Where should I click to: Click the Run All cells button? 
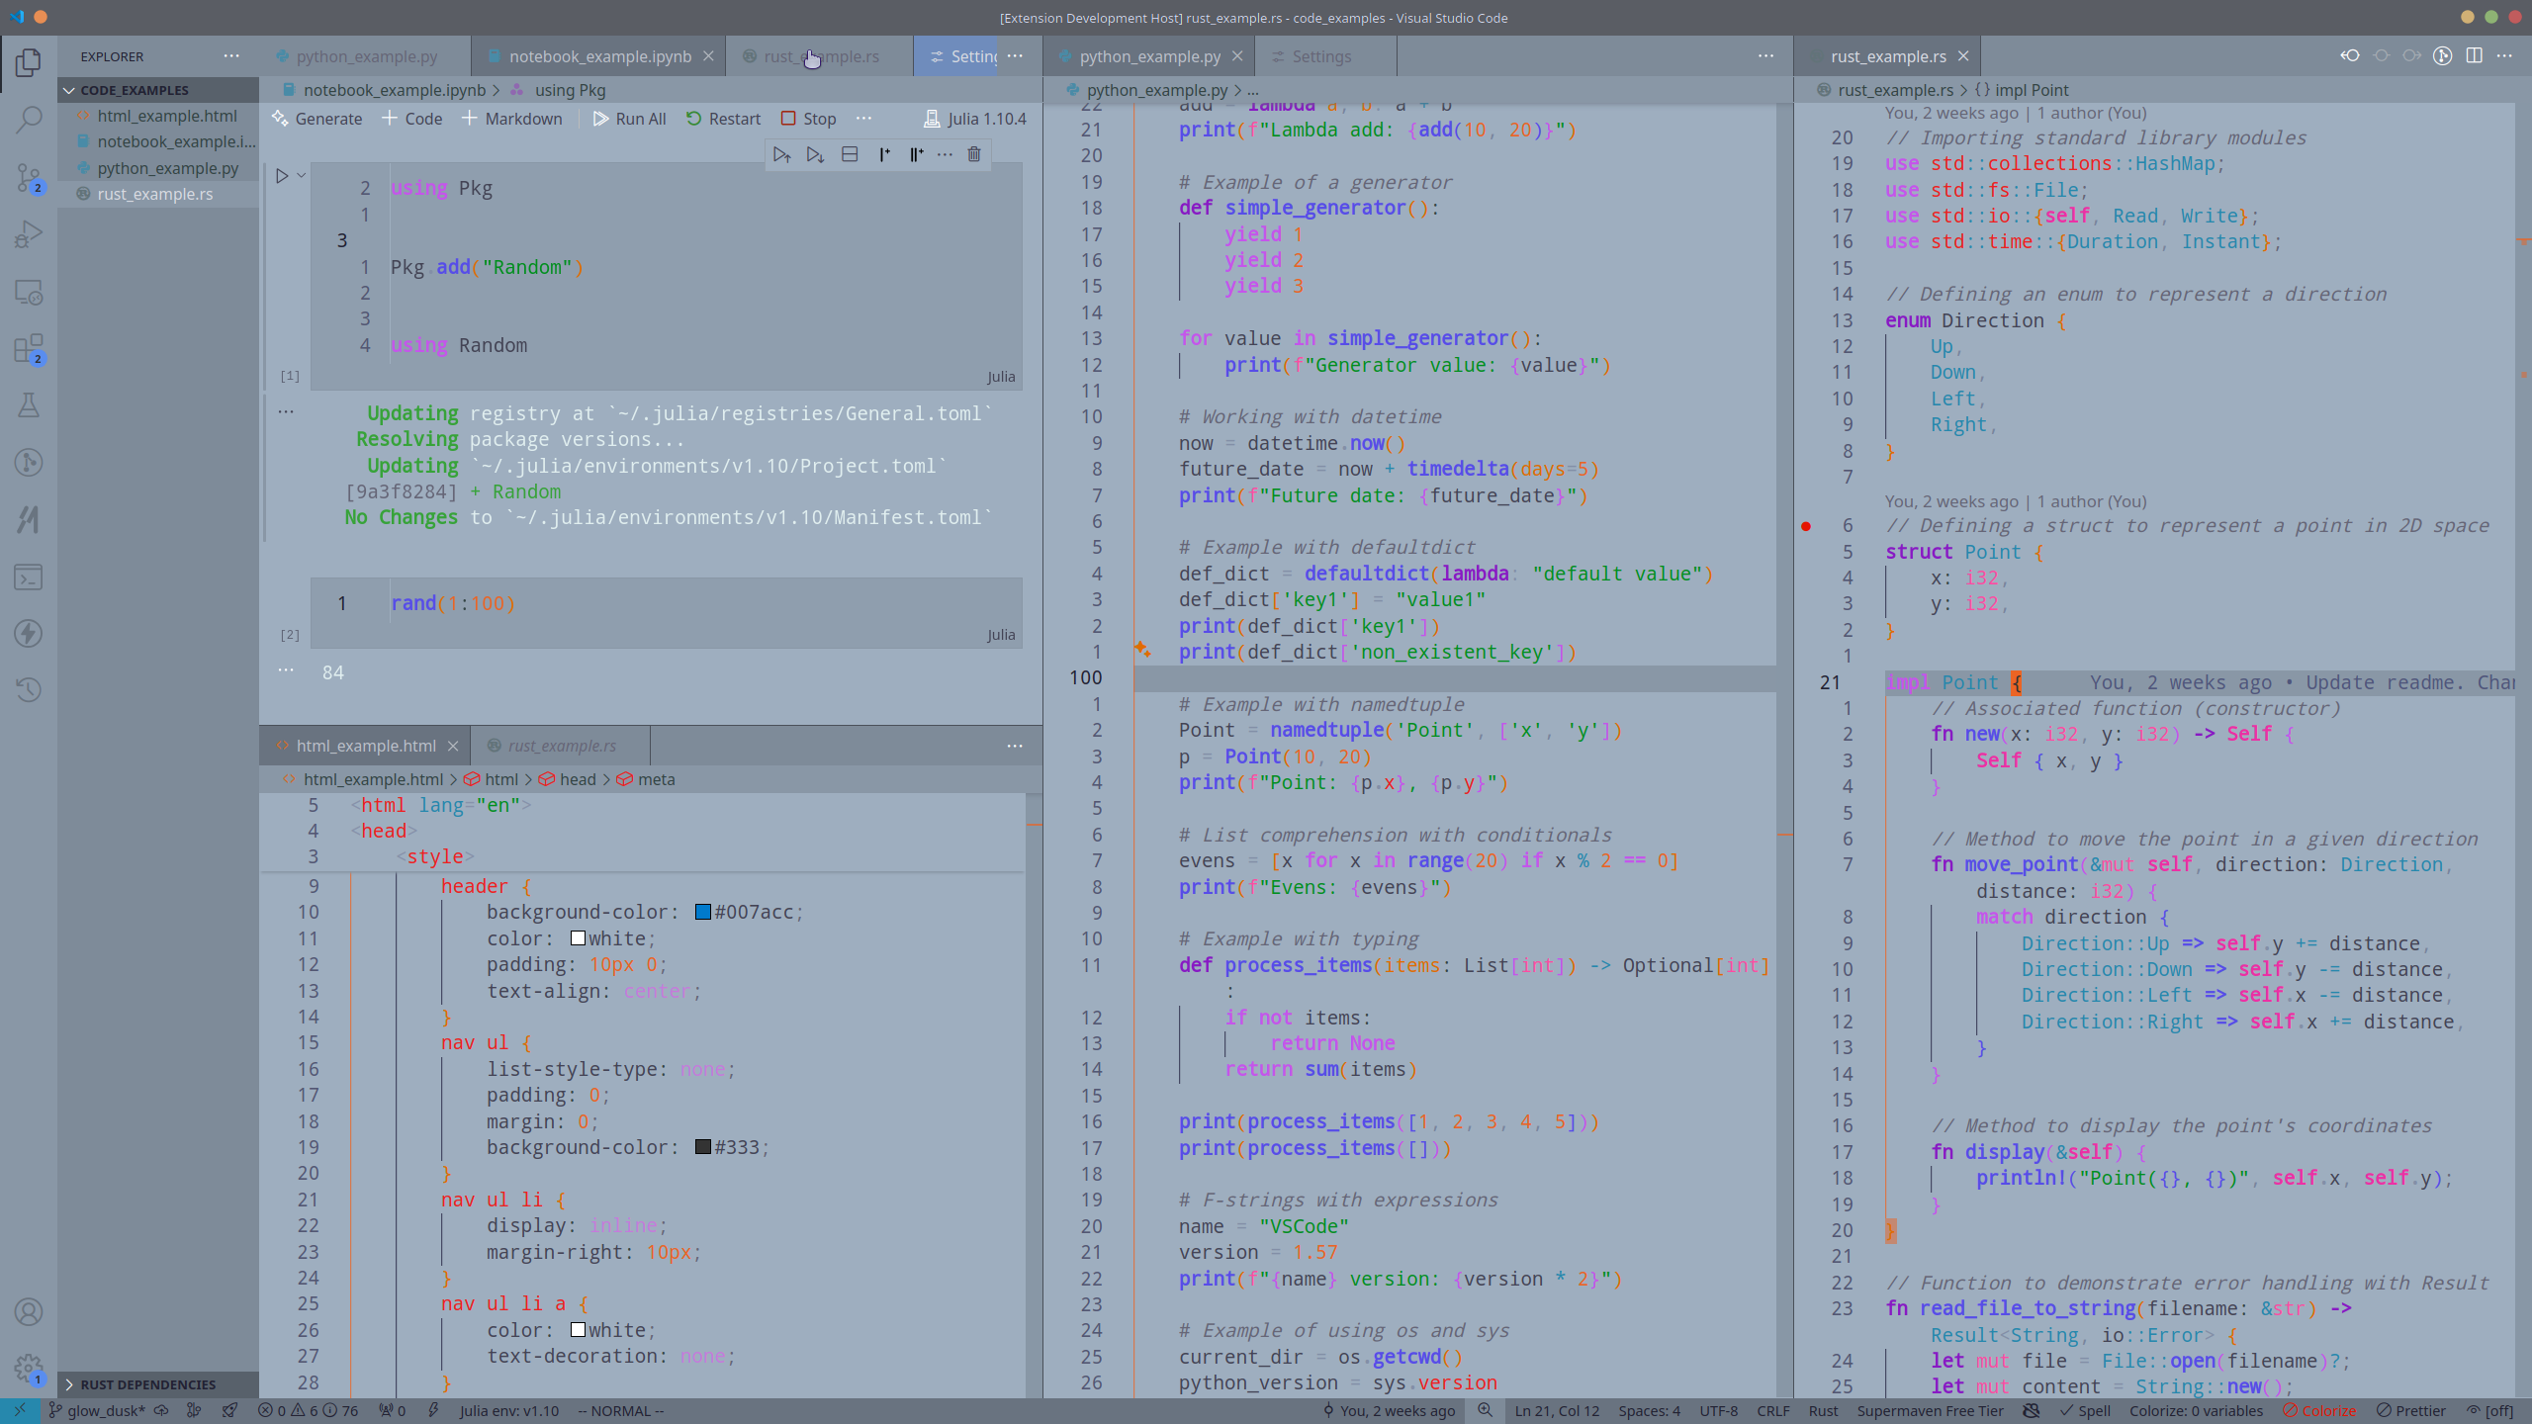tap(631, 117)
